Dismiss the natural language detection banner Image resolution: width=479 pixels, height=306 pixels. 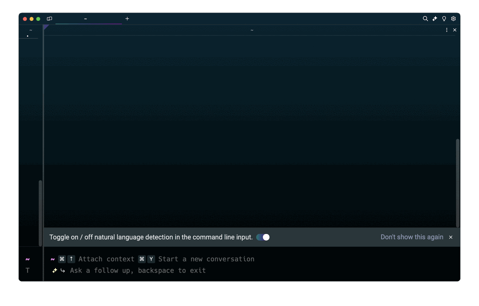coord(451,237)
